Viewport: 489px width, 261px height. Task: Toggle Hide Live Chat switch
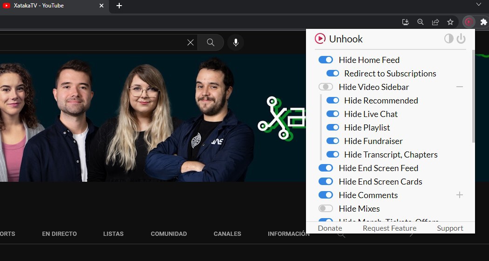coord(333,114)
